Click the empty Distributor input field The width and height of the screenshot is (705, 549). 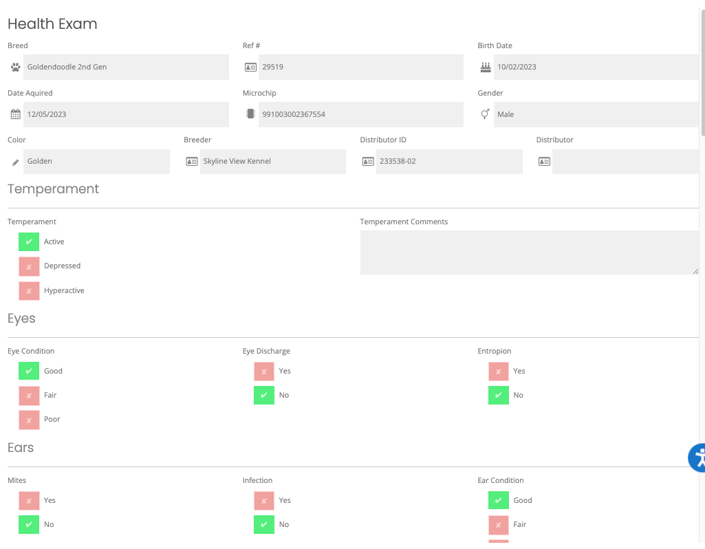625,162
